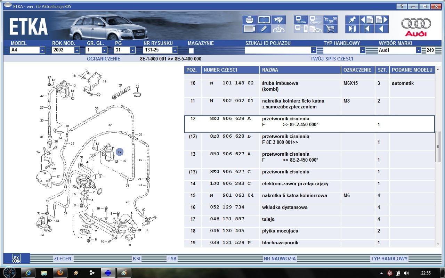Image resolution: width=445 pixels, height=278 pixels.
Task: Click the vehicle info icon with letter i
Action: click(x=278, y=29)
